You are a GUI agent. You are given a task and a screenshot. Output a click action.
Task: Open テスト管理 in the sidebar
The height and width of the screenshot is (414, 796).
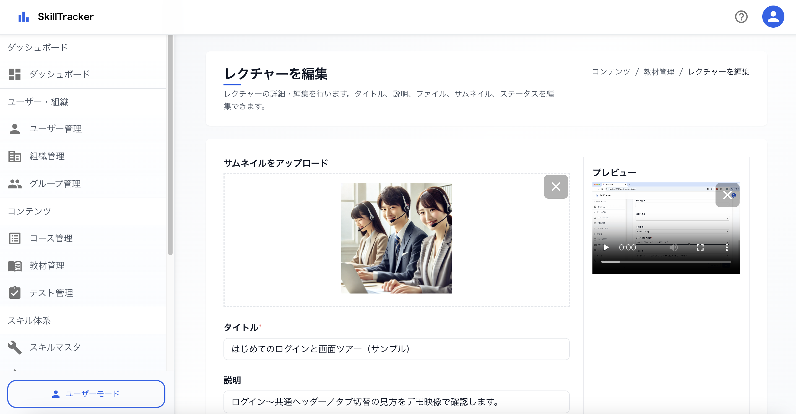click(51, 293)
